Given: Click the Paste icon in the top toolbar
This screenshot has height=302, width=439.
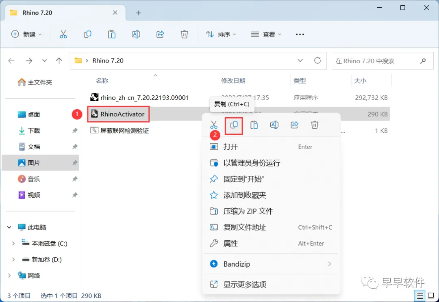Looking at the screenshot, I should pos(112,35).
